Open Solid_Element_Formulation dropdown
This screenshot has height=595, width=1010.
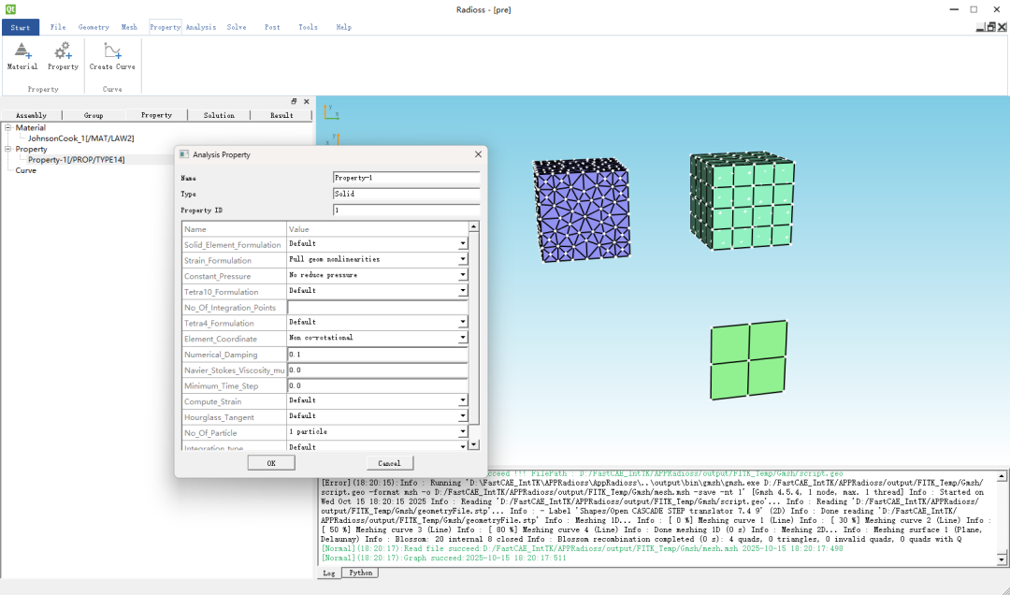click(463, 244)
